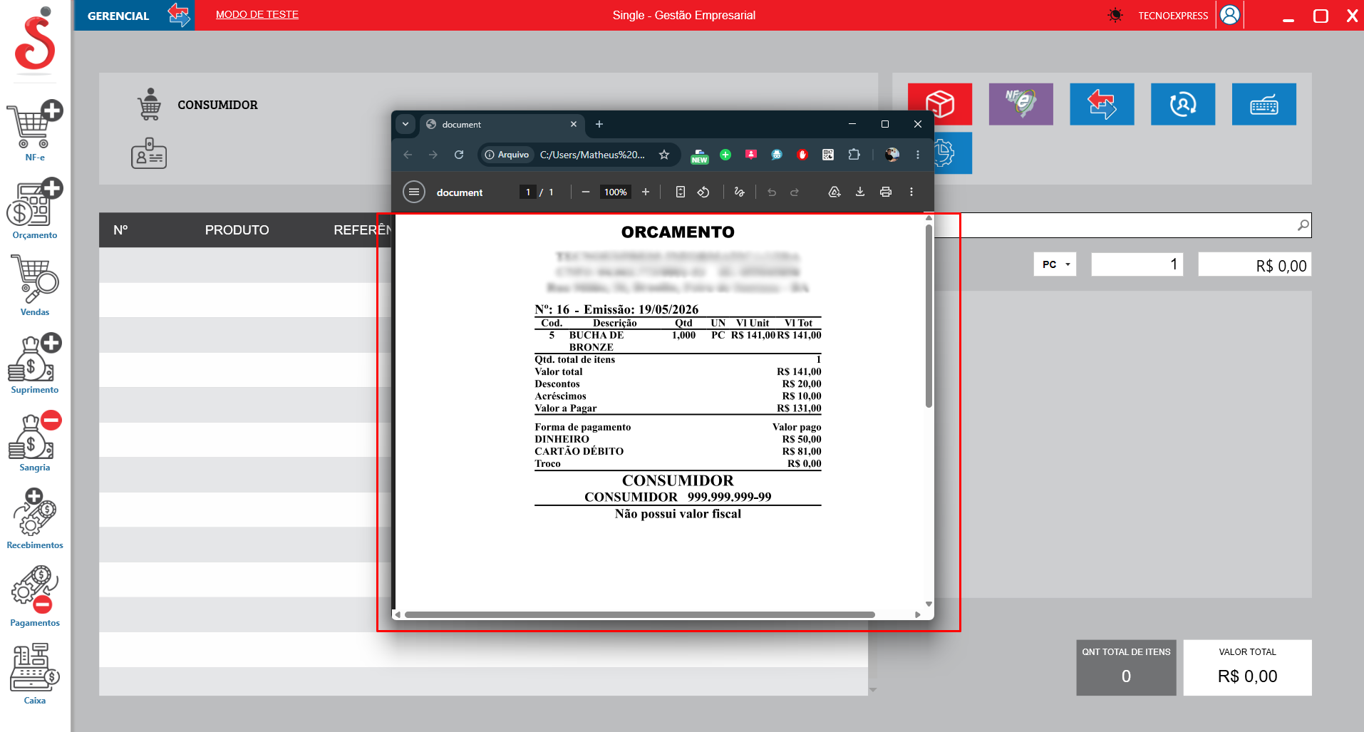Zoom out the PDF document
The height and width of the screenshot is (732, 1364).
point(585,192)
